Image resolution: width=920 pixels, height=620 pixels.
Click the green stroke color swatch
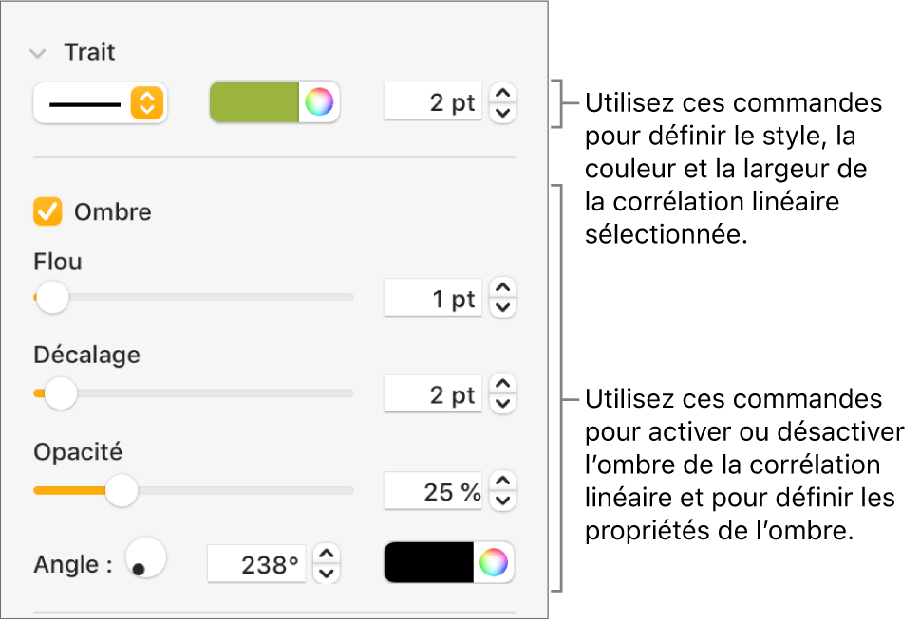tap(253, 102)
